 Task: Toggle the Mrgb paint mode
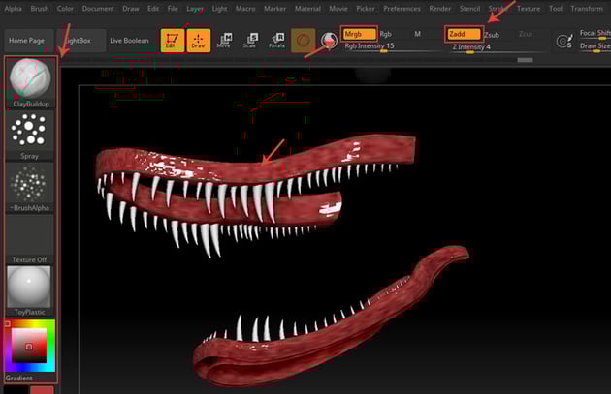click(x=358, y=34)
